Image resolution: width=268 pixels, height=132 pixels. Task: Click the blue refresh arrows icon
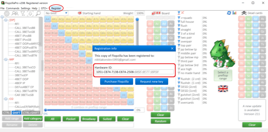click(x=229, y=13)
